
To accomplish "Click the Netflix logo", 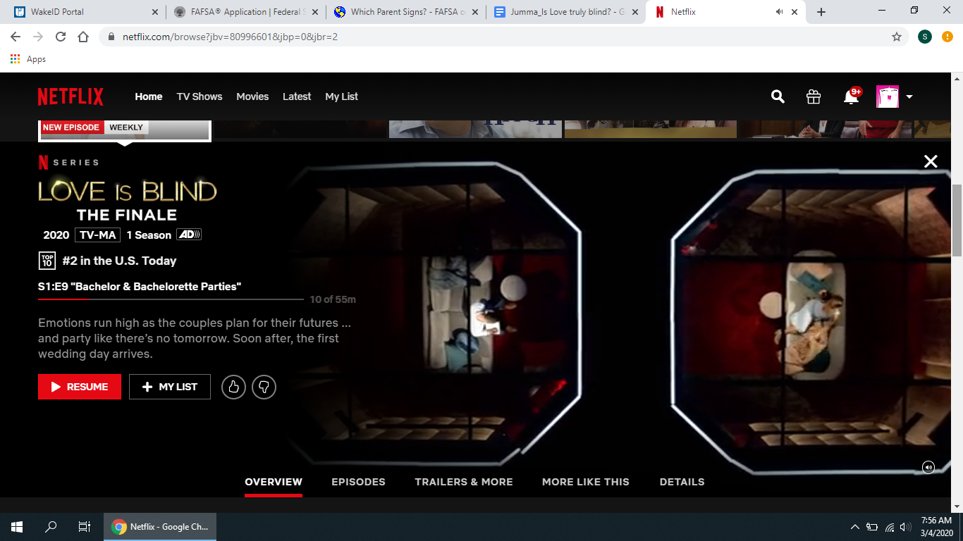I will (70, 97).
